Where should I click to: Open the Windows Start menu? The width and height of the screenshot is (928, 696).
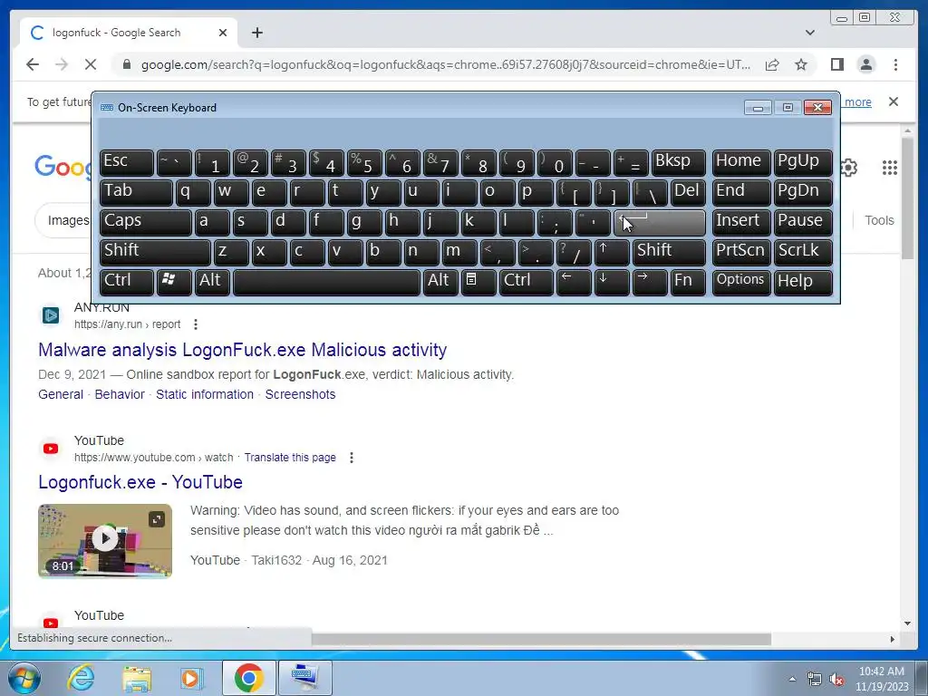(24, 678)
